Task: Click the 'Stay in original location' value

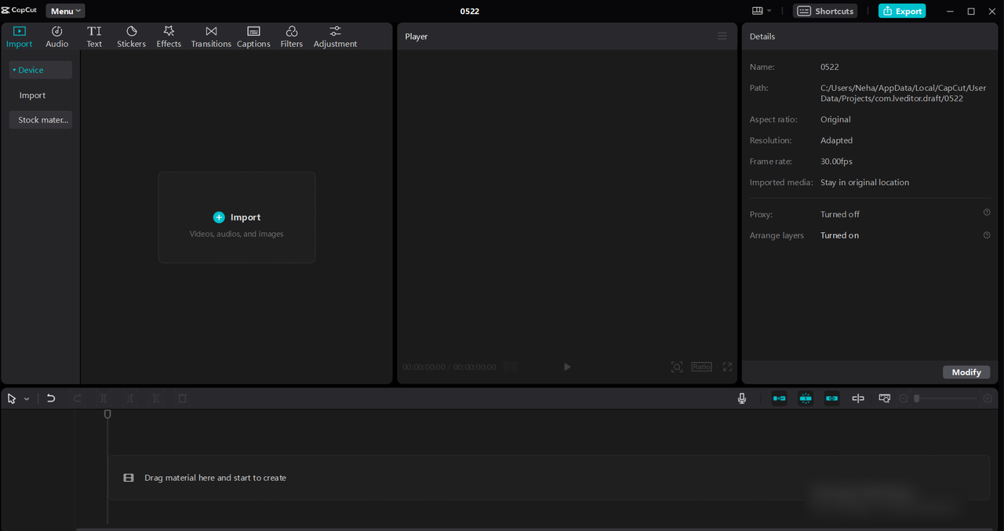Action: click(864, 182)
